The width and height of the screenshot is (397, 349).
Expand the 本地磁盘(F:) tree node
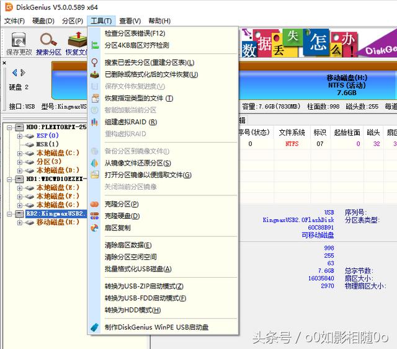pyautogui.click(x=19, y=197)
